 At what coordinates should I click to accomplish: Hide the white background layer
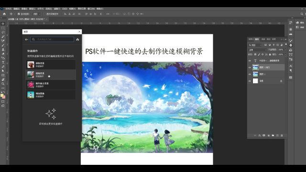(x=250, y=81)
